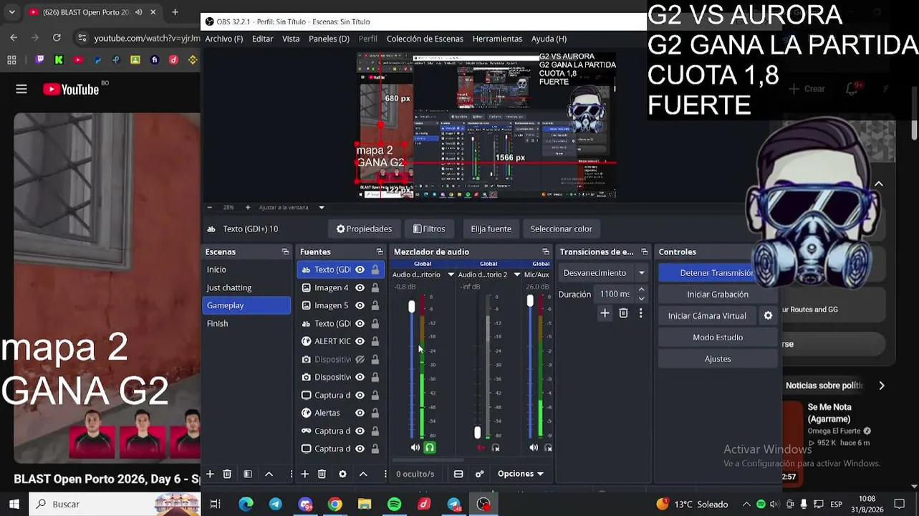919x516 pixels.
Task: Open the YouTube hamburger guide menu
Action: (21, 89)
